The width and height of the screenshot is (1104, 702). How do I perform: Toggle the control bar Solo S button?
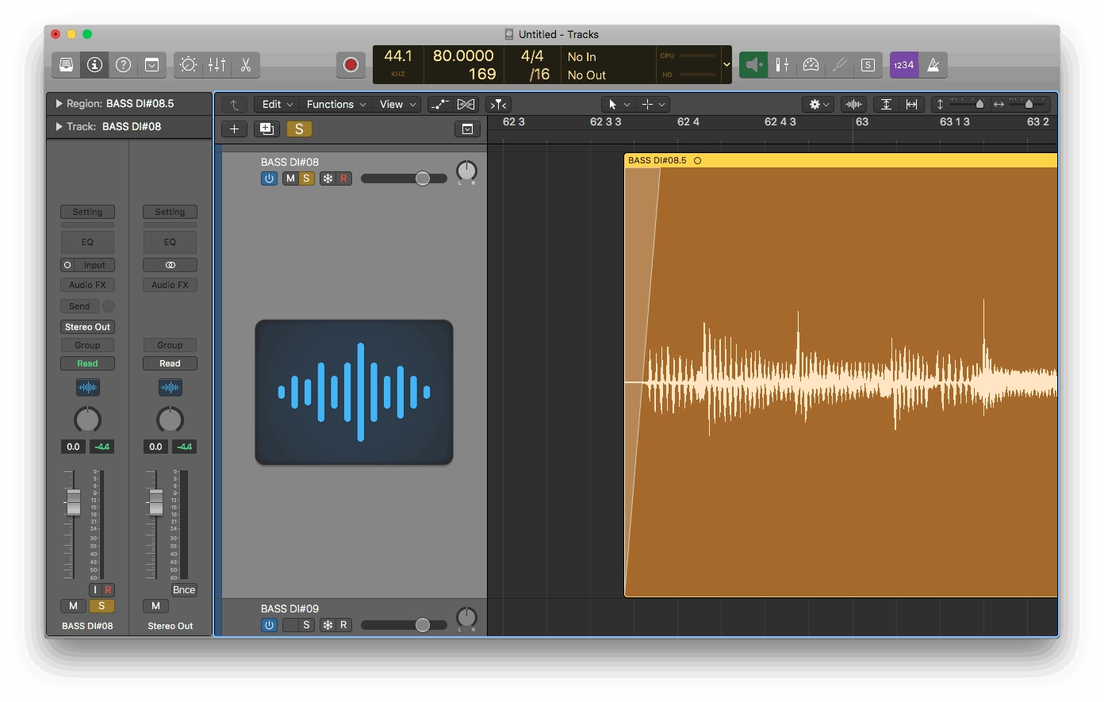(868, 65)
